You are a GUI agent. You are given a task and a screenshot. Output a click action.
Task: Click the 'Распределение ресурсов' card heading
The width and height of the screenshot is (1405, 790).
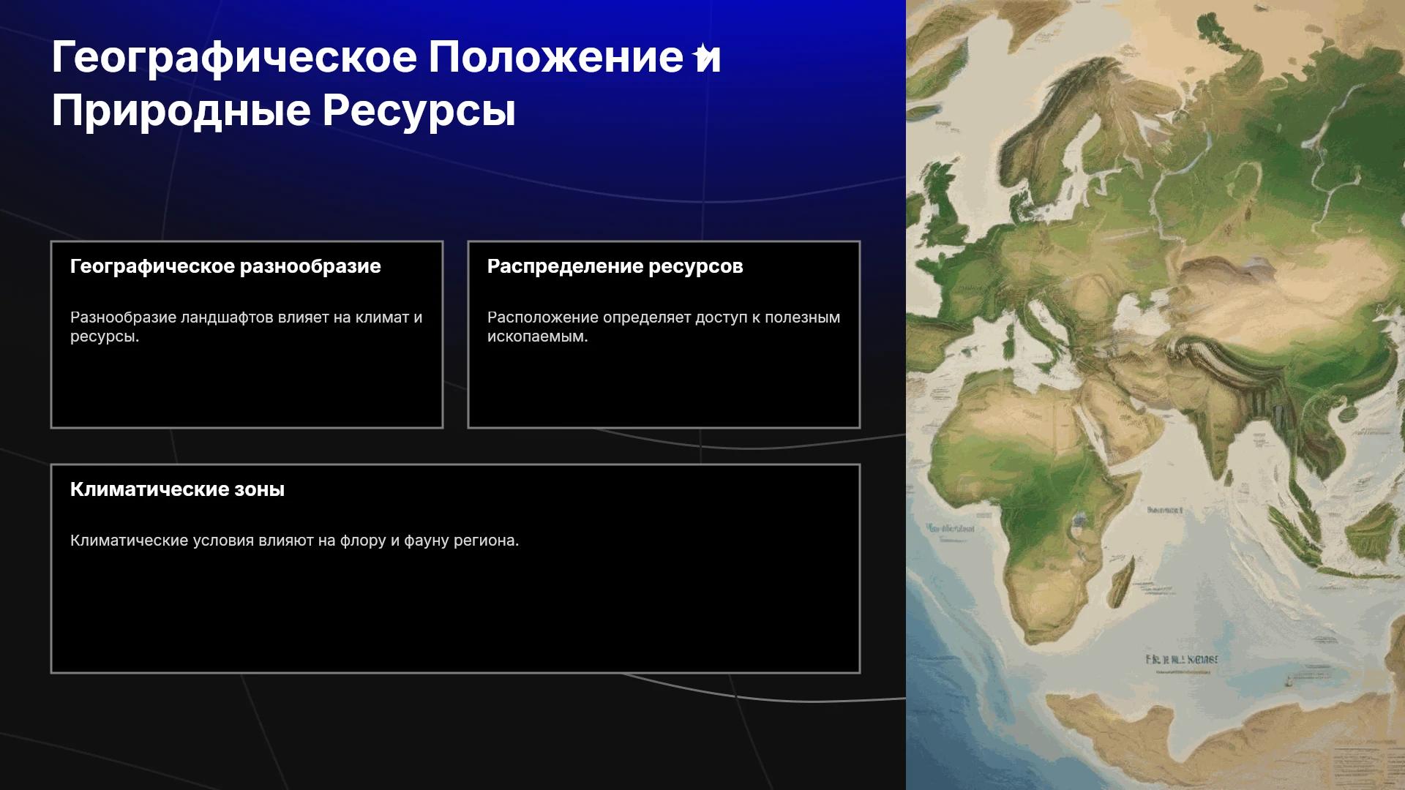point(615,266)
